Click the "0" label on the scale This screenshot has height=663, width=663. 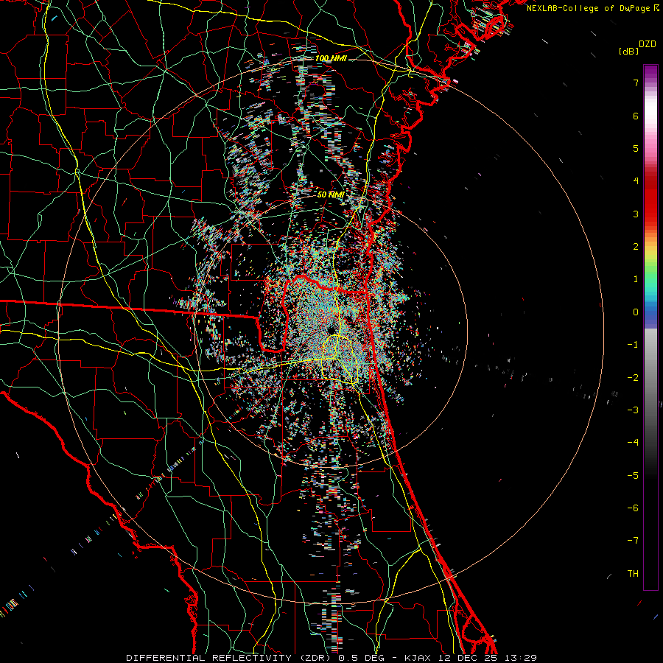[636, 312]
